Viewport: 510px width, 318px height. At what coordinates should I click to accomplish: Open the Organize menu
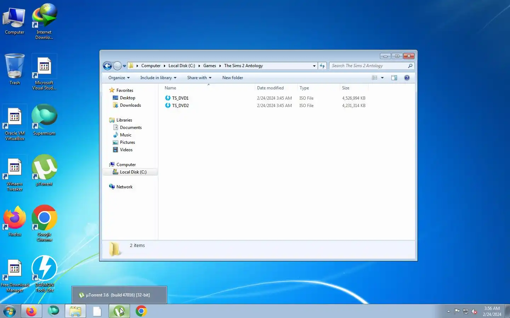119,78
